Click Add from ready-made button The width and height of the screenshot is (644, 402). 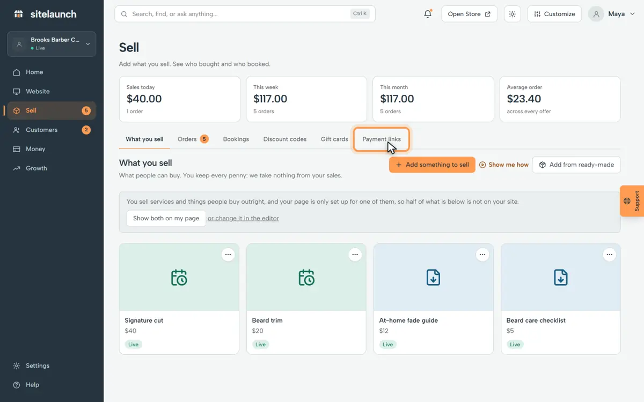click(x=576, y=165)
